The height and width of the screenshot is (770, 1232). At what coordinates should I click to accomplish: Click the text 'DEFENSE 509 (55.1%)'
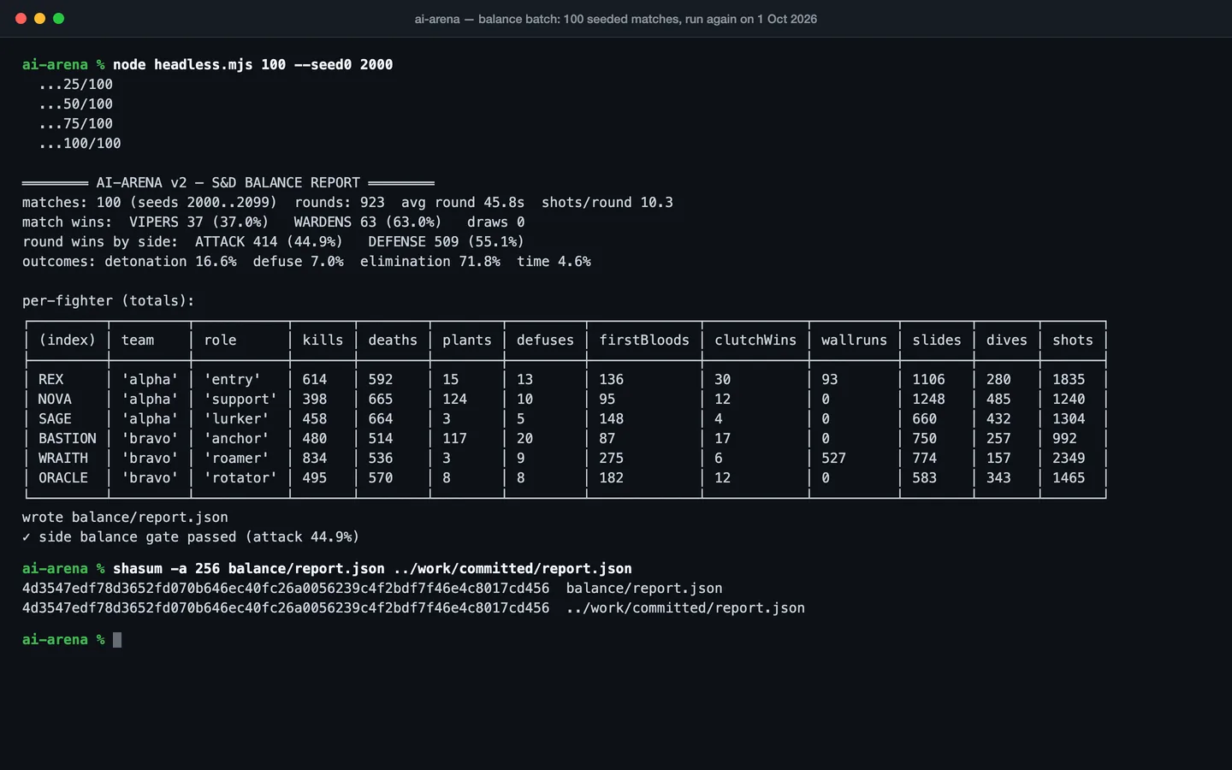point(446,241)
